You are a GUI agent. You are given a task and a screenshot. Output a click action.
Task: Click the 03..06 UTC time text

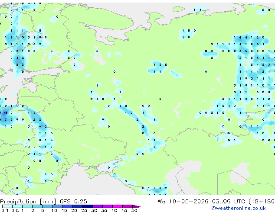click(x=228, y=202)
